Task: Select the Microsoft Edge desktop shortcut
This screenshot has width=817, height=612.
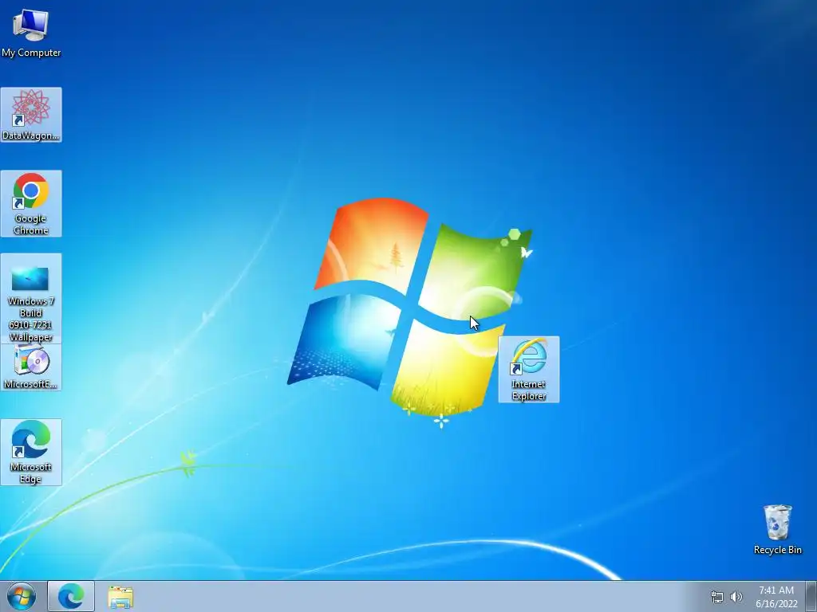Action: [31, 453]
